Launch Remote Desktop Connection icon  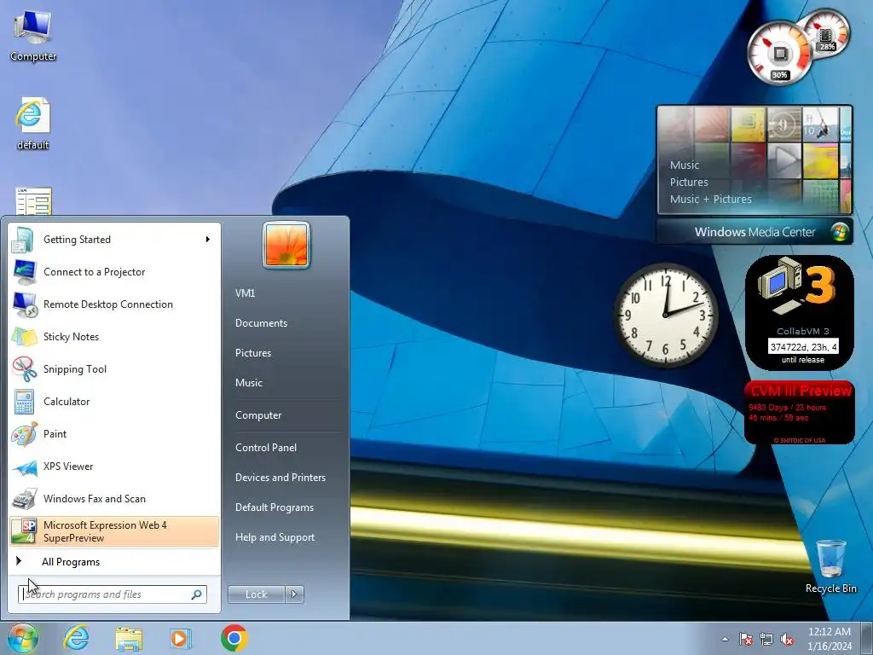click(24, 304)
